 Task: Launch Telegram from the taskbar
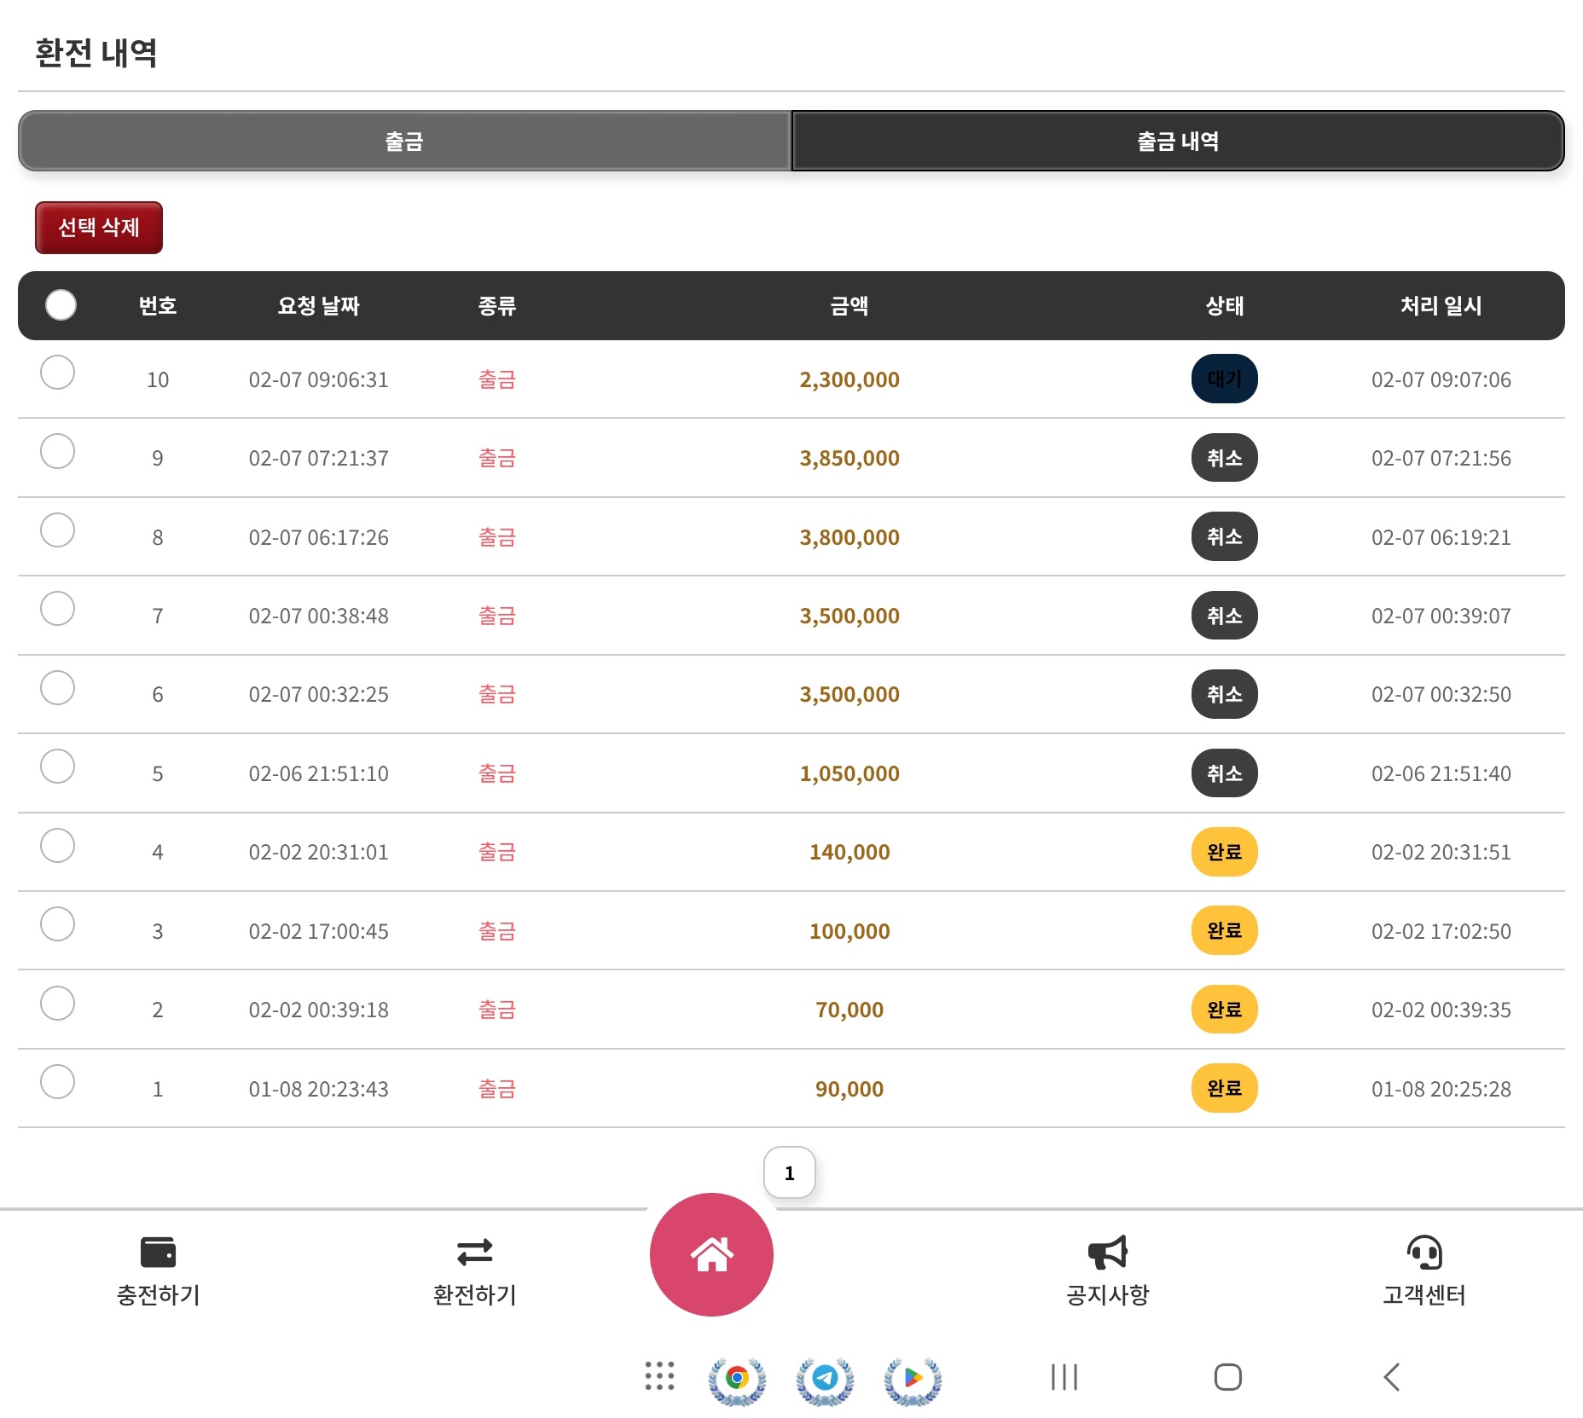825,1378
